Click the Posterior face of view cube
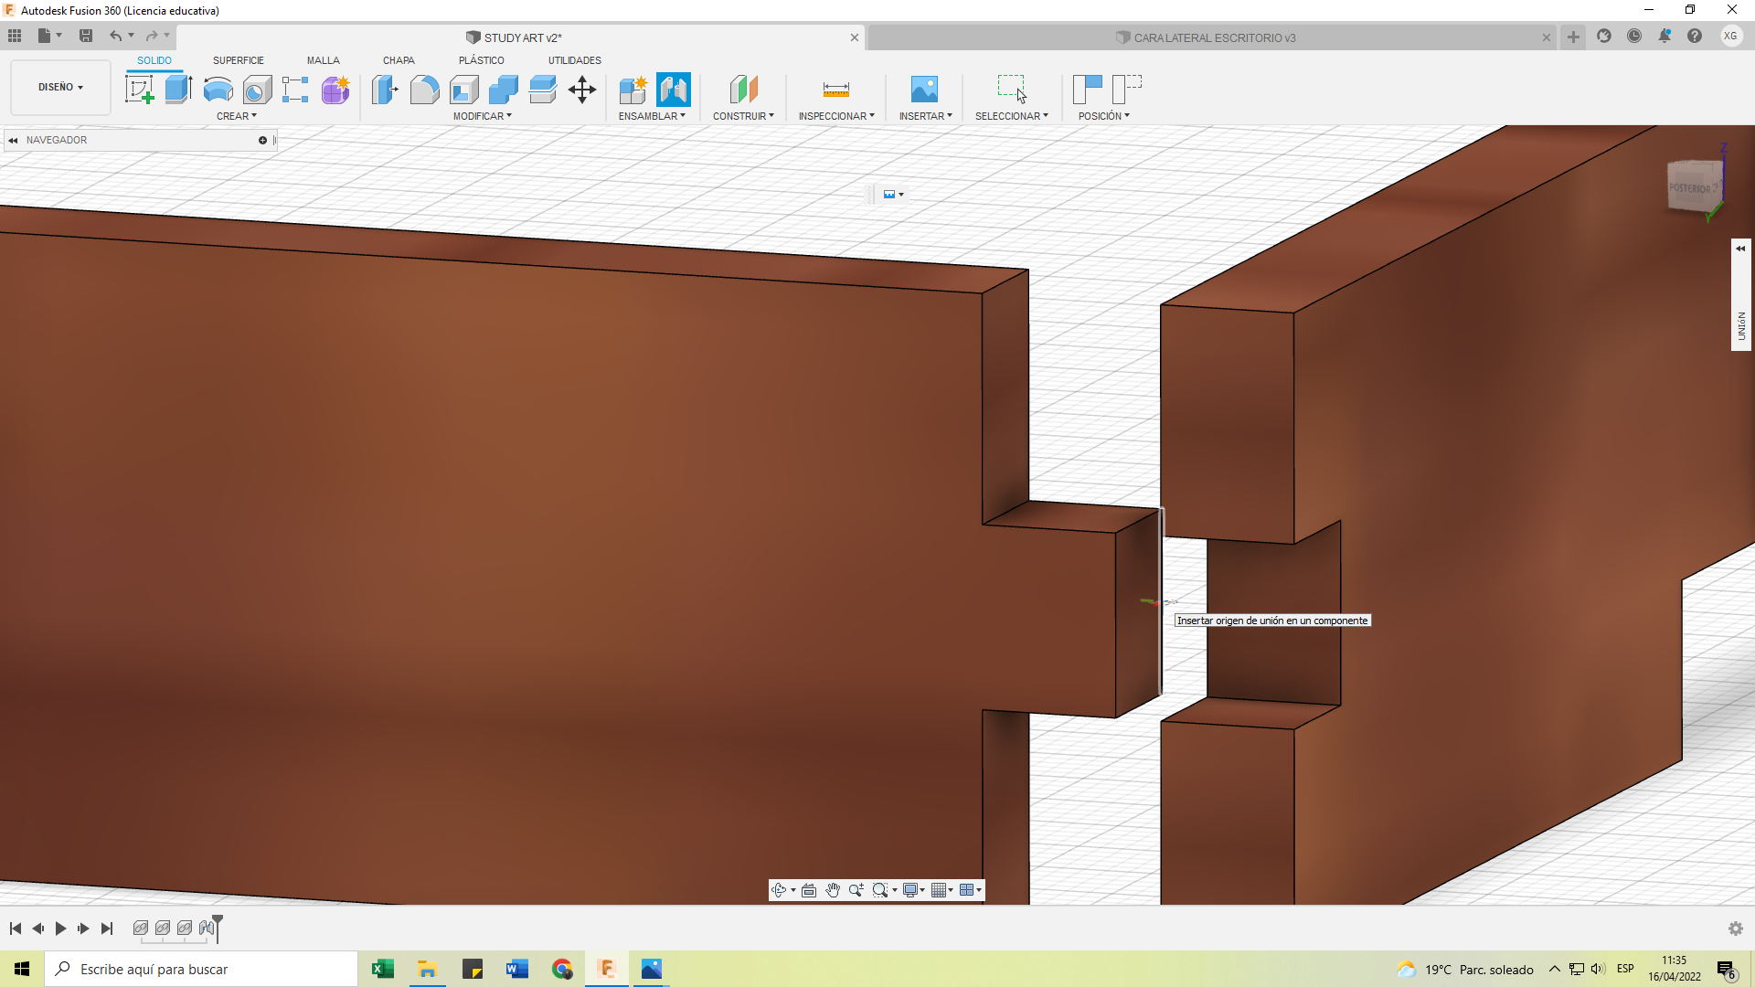1755x987 pixels. [1691, 187]
